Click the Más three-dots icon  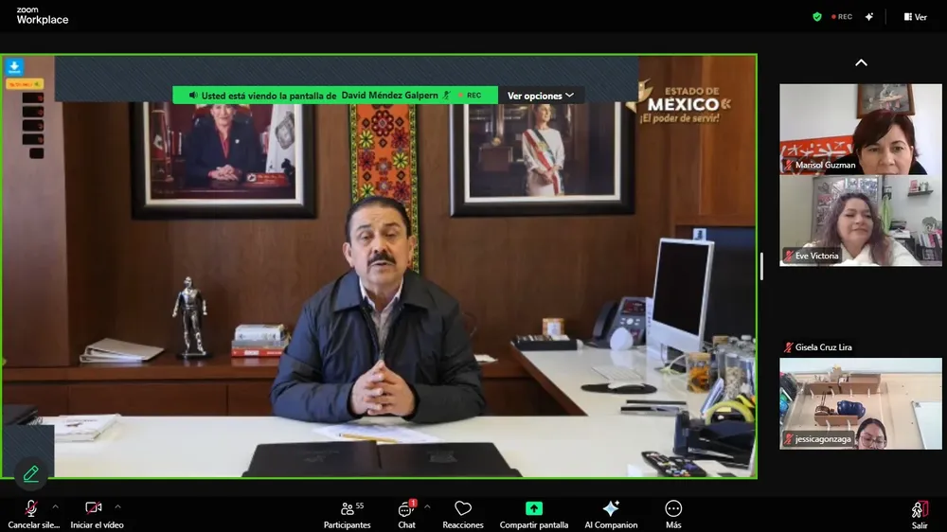click(673, 512)
